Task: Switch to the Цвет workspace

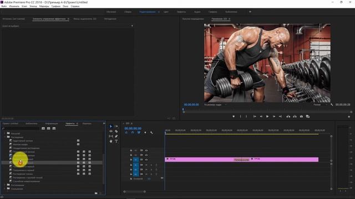Action: tap(166, 12)
